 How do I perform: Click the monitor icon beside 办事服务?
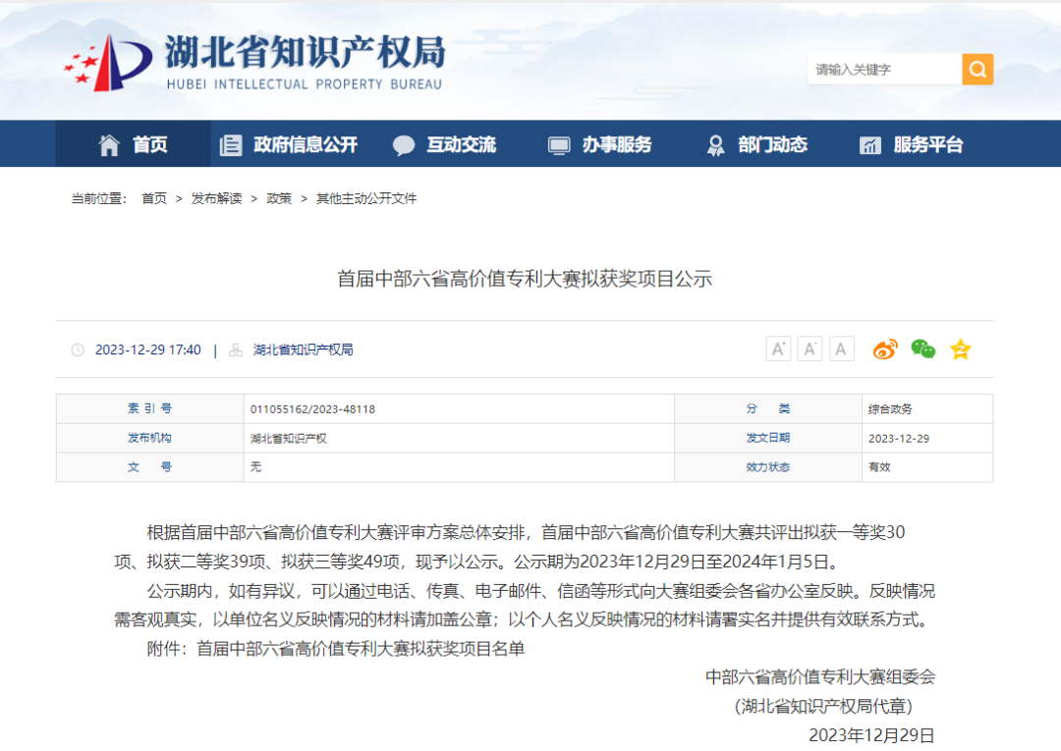point(558,143)
